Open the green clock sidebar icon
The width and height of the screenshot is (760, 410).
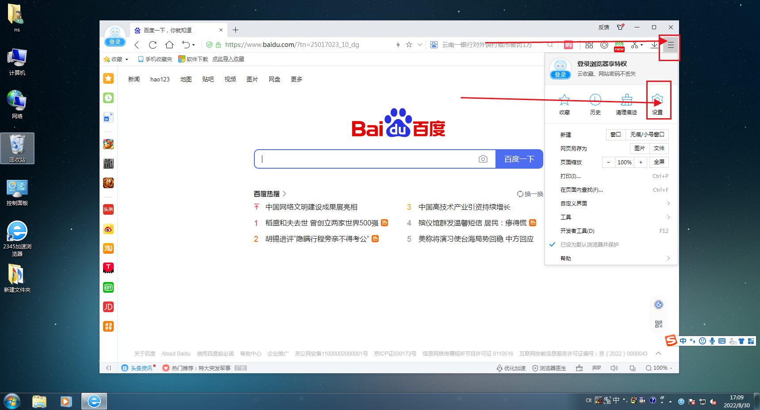click(108, 98)
